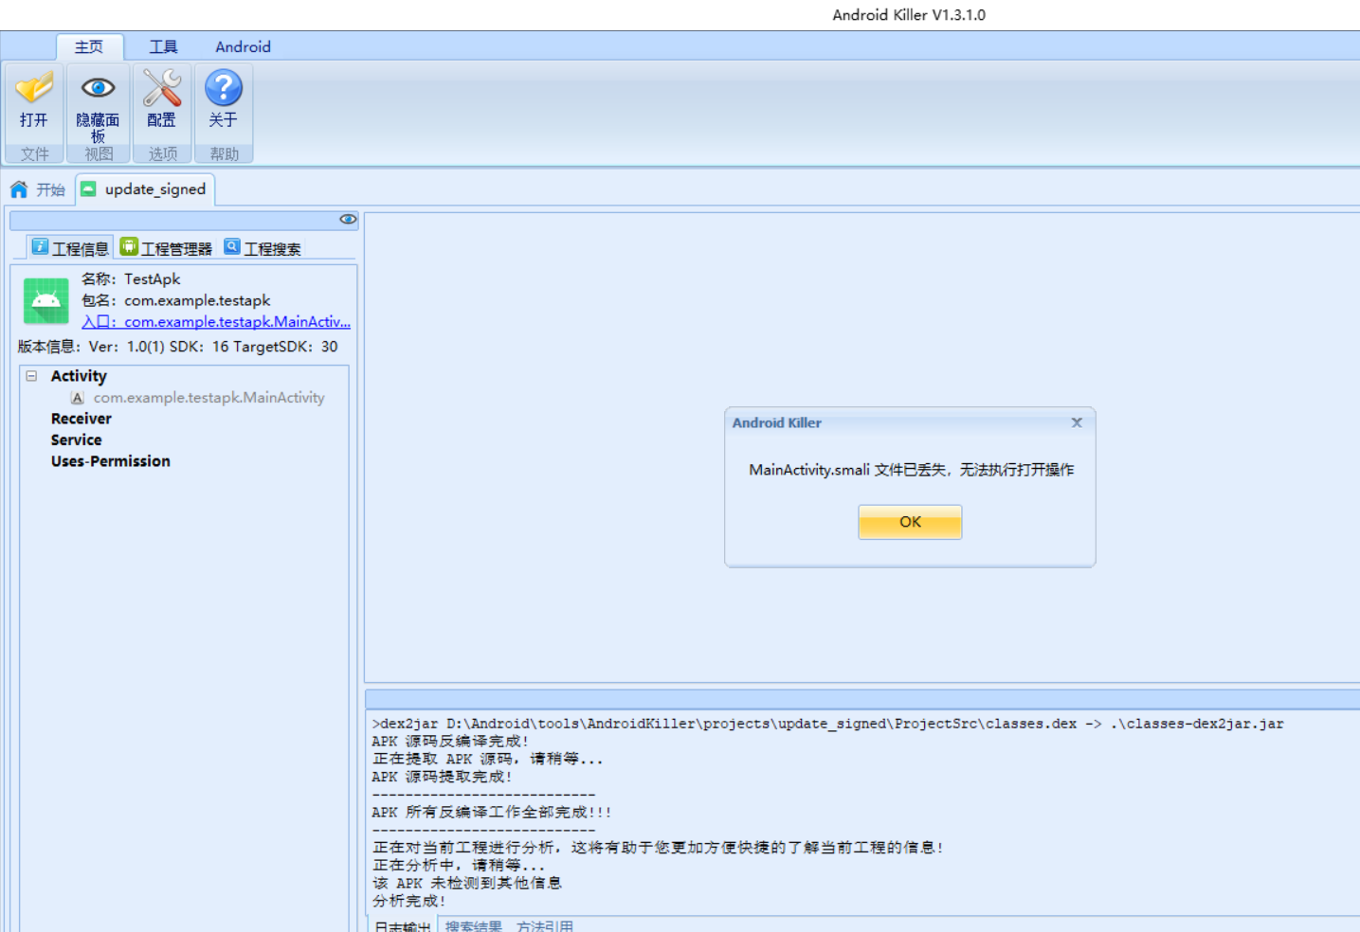Close the Android Killer dialog with X

(x=1077, y=422)
